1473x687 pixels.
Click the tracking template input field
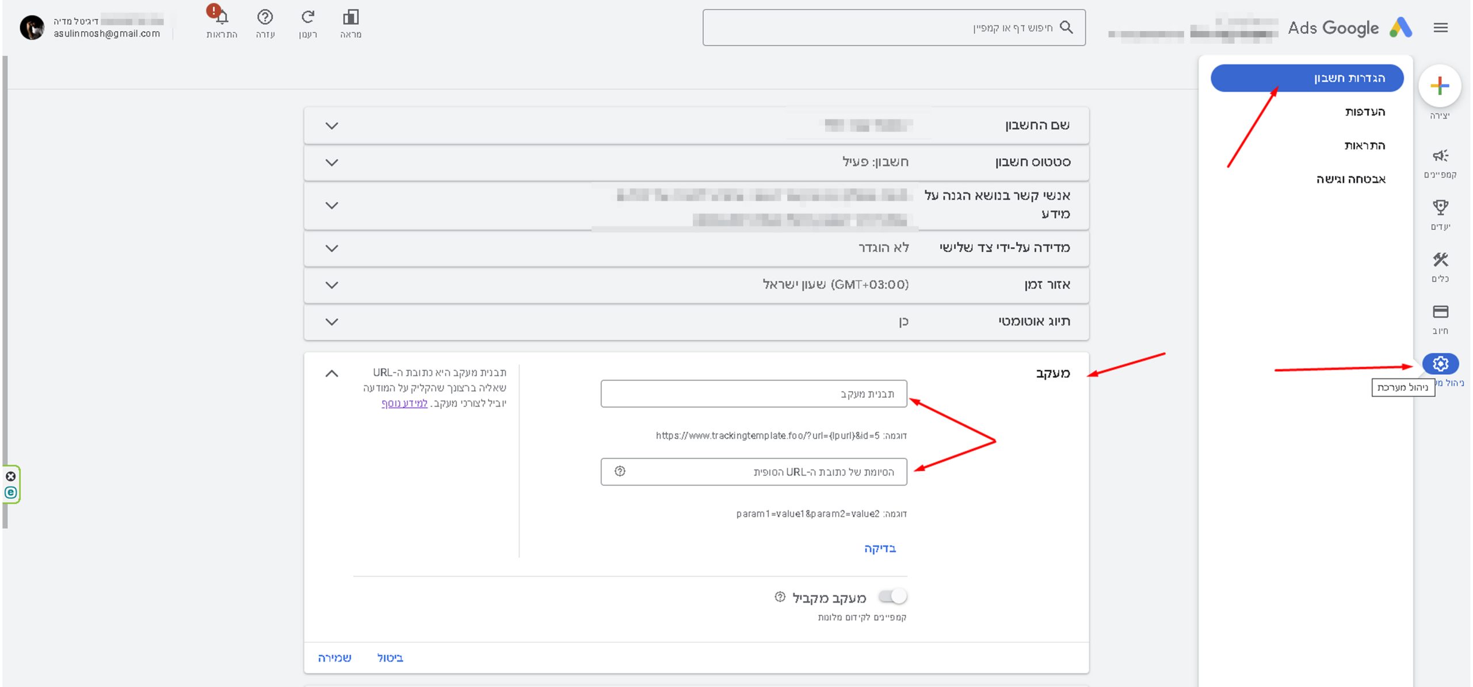[753, 394]
